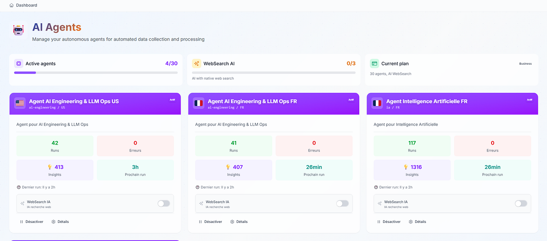Click 'AI with native web search' text
The image size is (547, 241).
[x=213, y=78]
